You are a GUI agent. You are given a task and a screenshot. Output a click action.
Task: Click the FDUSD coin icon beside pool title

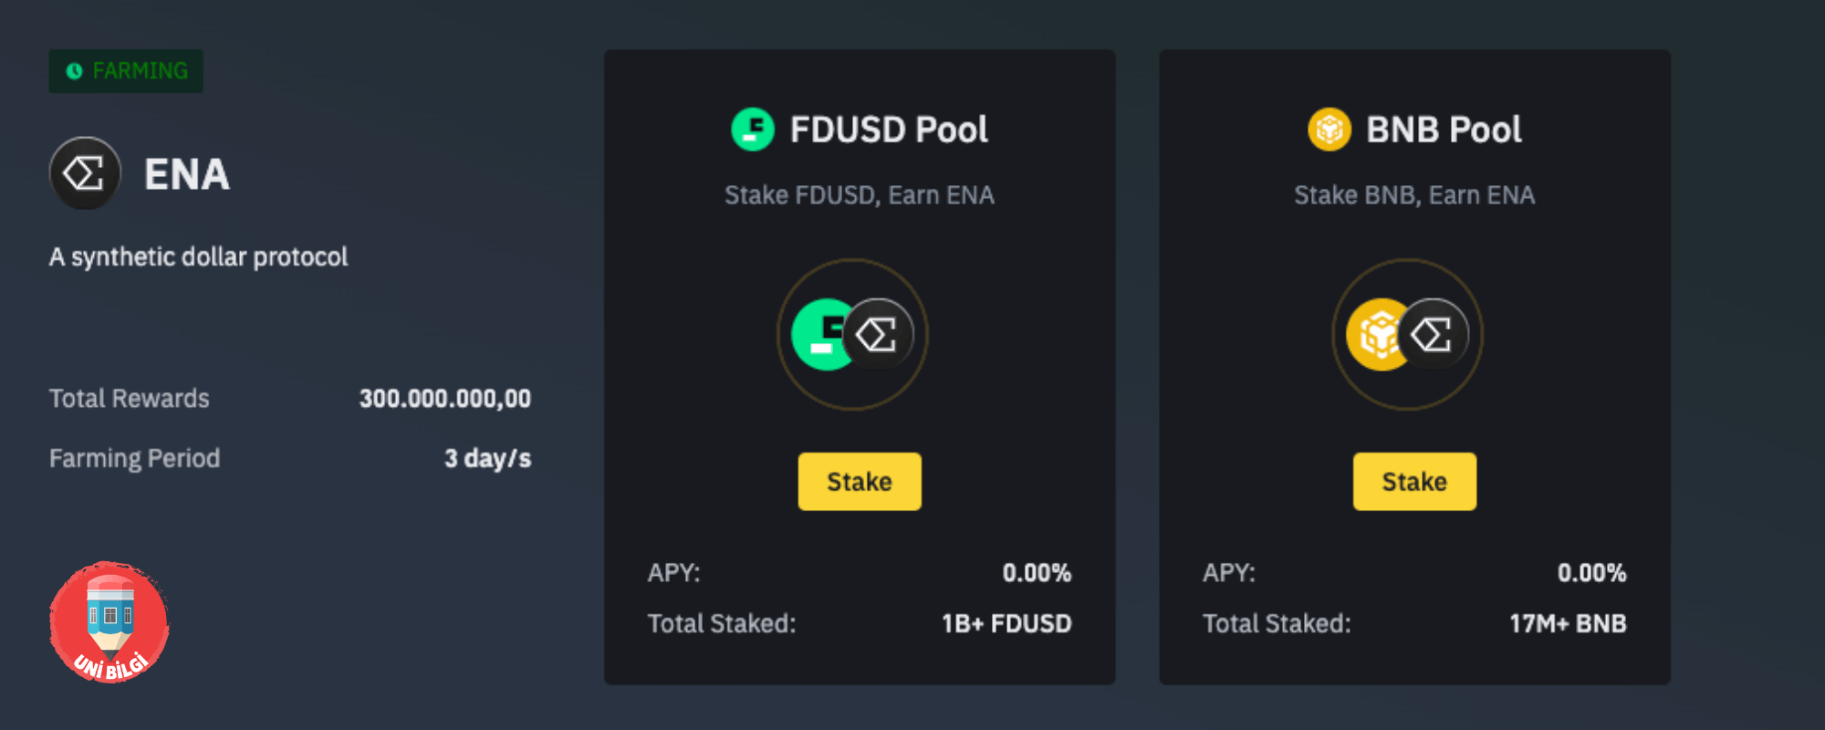pyautogui.click(x=753, y=130)
